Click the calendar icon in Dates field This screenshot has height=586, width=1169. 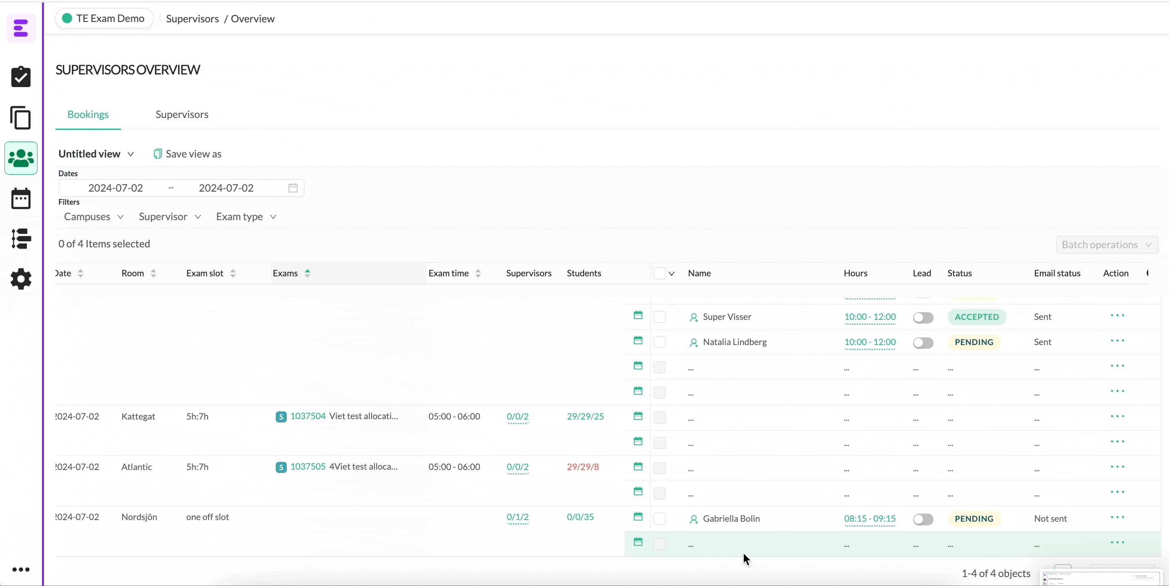pyautogui.click(x=293, y=188)
